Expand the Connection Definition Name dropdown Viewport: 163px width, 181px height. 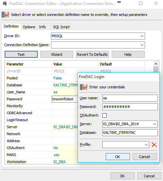point(142,45)
